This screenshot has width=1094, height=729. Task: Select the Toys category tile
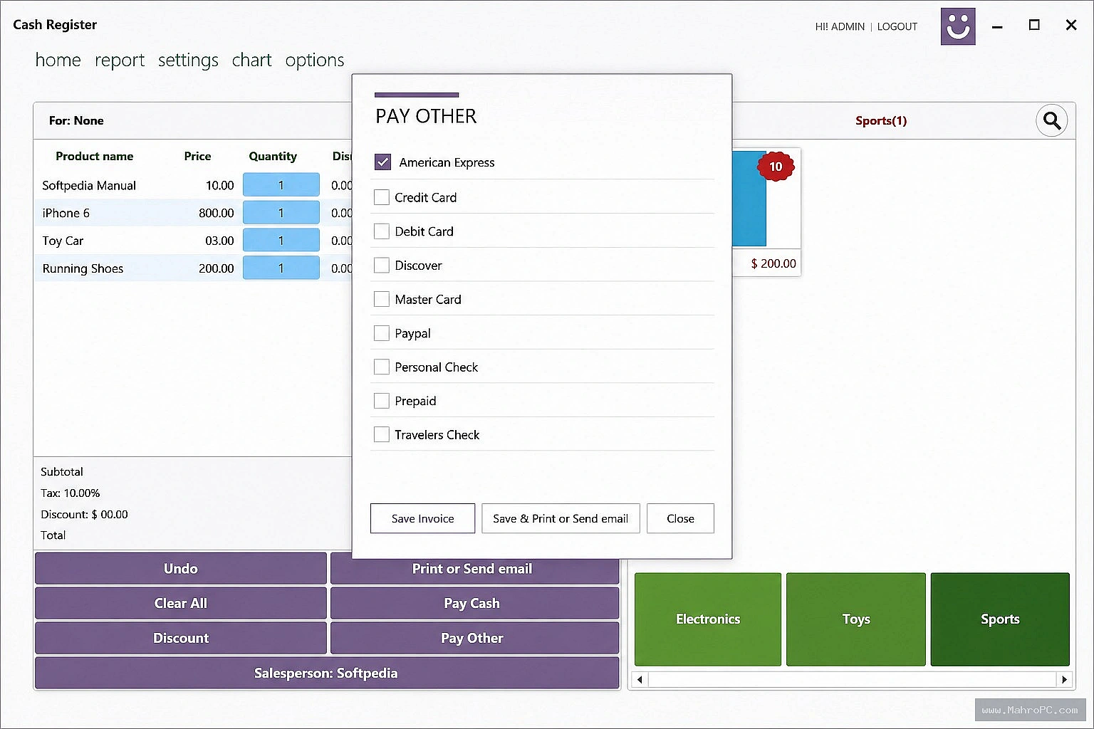(x=856, y=619)
